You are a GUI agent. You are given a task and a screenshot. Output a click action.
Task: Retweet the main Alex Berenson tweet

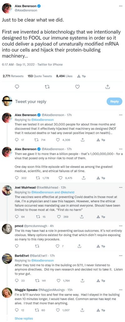(47, 87)
